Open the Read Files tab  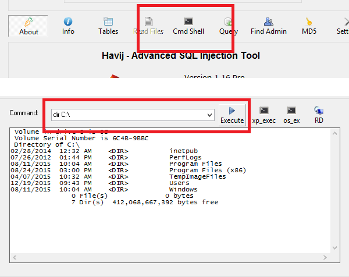(x=148, y=26)
